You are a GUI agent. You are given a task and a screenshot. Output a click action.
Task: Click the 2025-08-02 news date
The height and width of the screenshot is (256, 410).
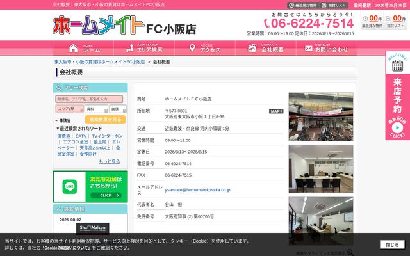click(x=70, y=220)
